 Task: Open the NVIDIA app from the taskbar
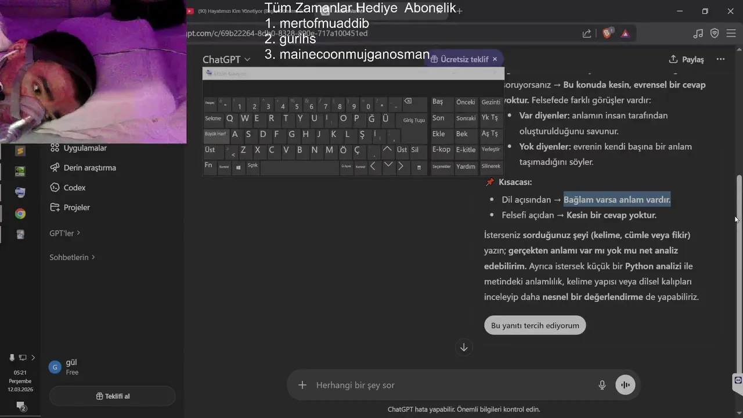[20, 172]
